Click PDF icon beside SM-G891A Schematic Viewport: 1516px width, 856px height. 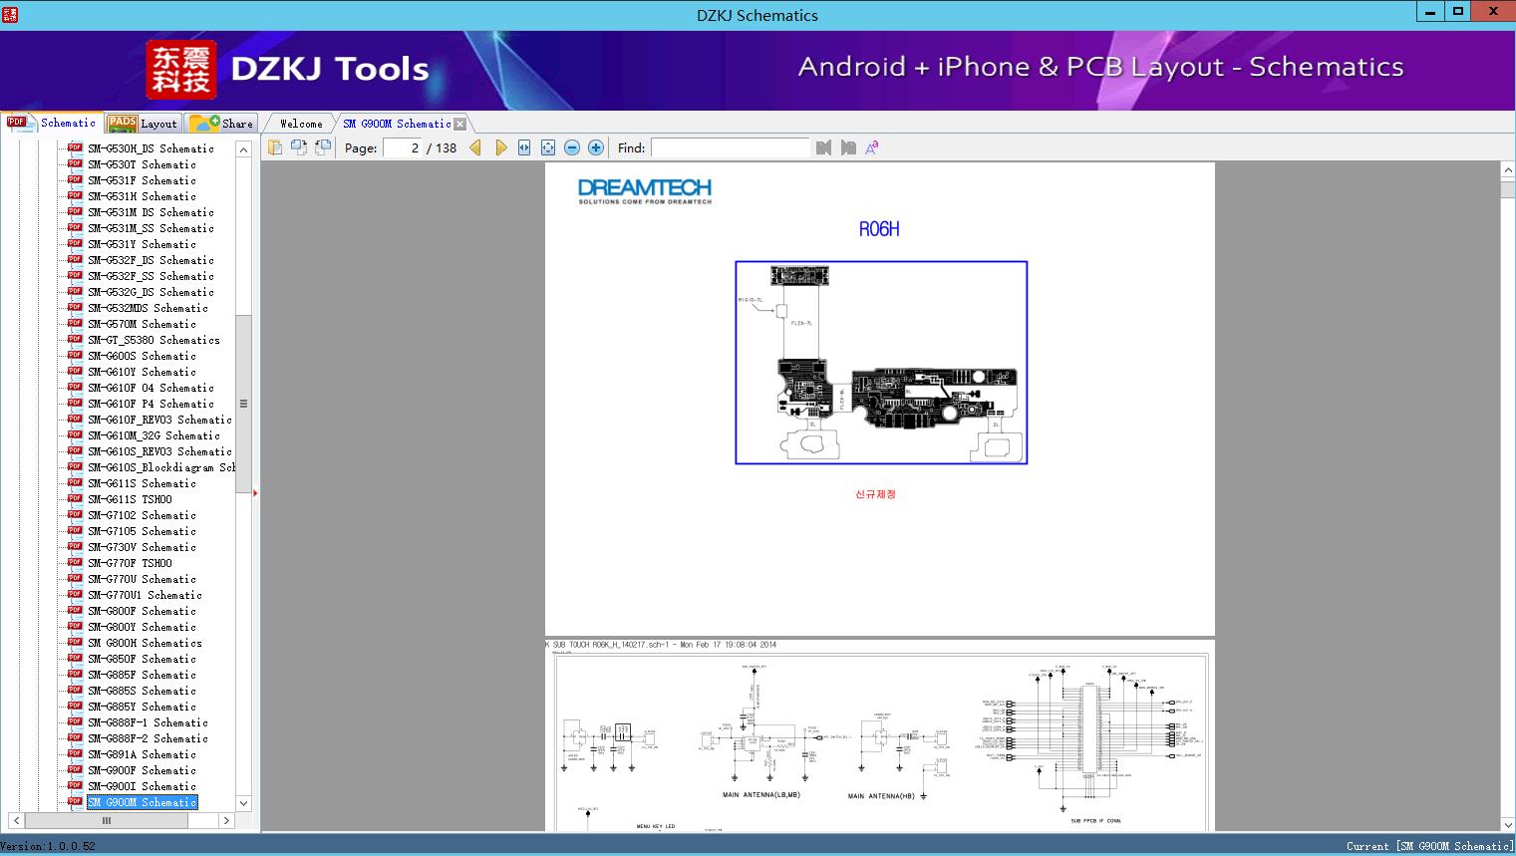point(75,754)
